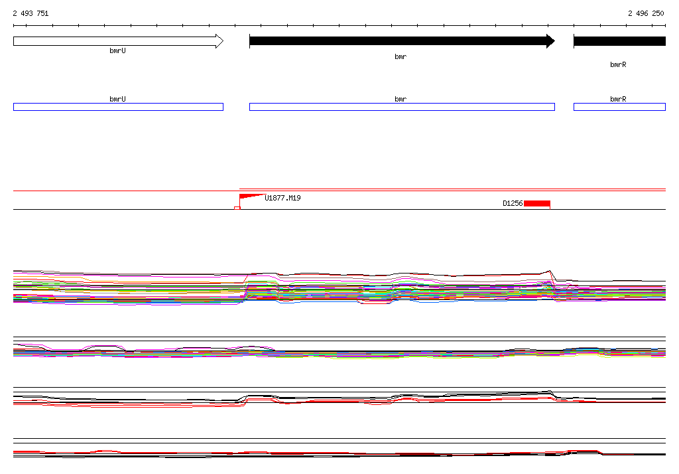
Task: Click the arrowhead tip of bmrU gene
Action: [x=220, y=41]
